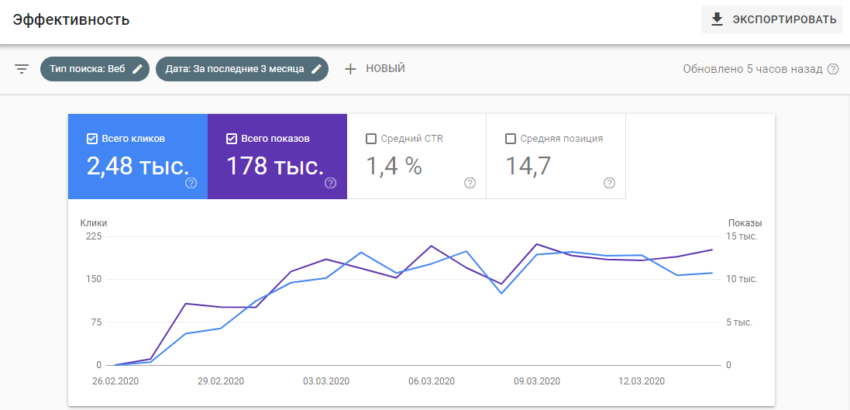Open the Тип поиска: Веб filter chip
The height and width of the screenshot is (410, 850).
[x=87, y=69]
